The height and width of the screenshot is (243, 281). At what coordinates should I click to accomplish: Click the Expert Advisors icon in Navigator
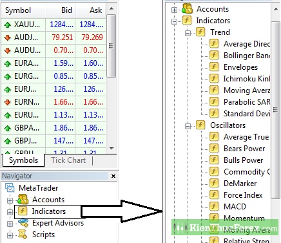pos(23,223)
